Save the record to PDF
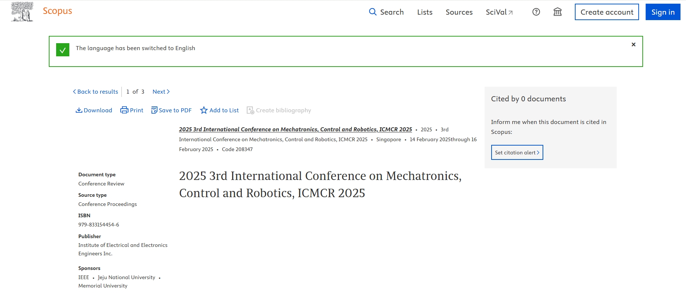The image size is (686, 293). click(171, 110)
